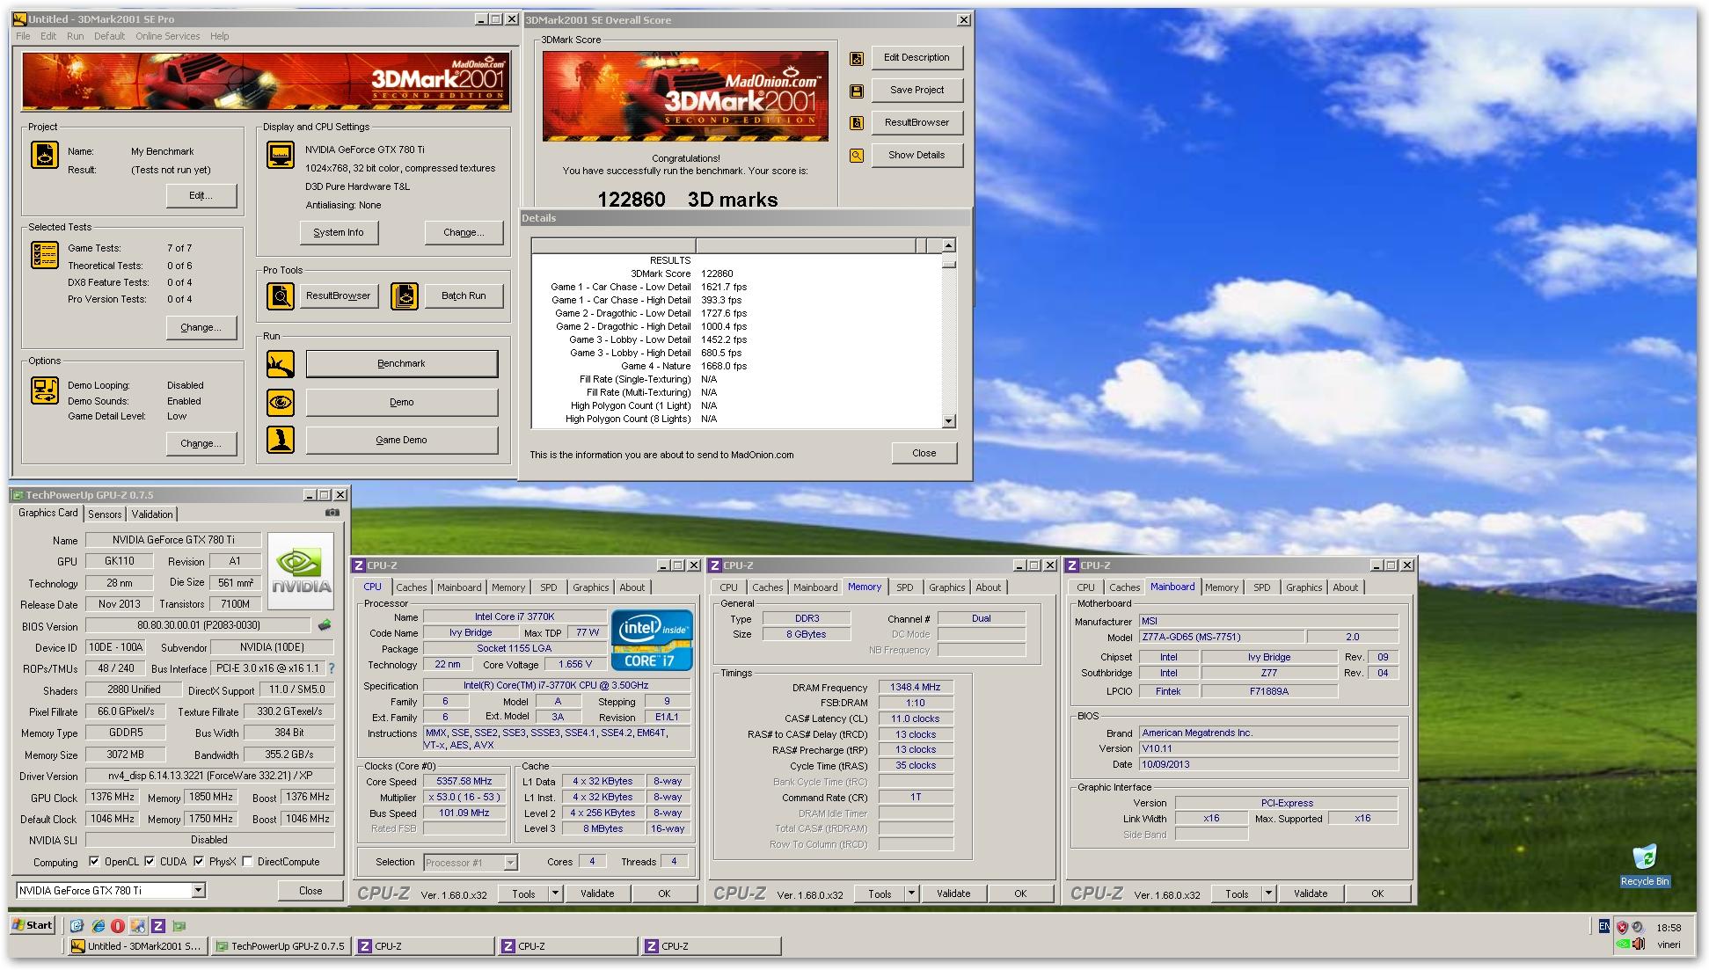
Task: Click the purple CPU-Z quick launch icon
Action: coord(158,926)
